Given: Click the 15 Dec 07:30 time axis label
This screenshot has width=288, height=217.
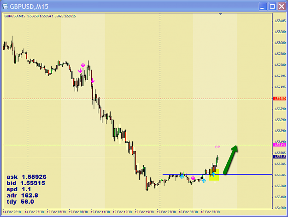Looking at the screenshot, I should (78, 212).
